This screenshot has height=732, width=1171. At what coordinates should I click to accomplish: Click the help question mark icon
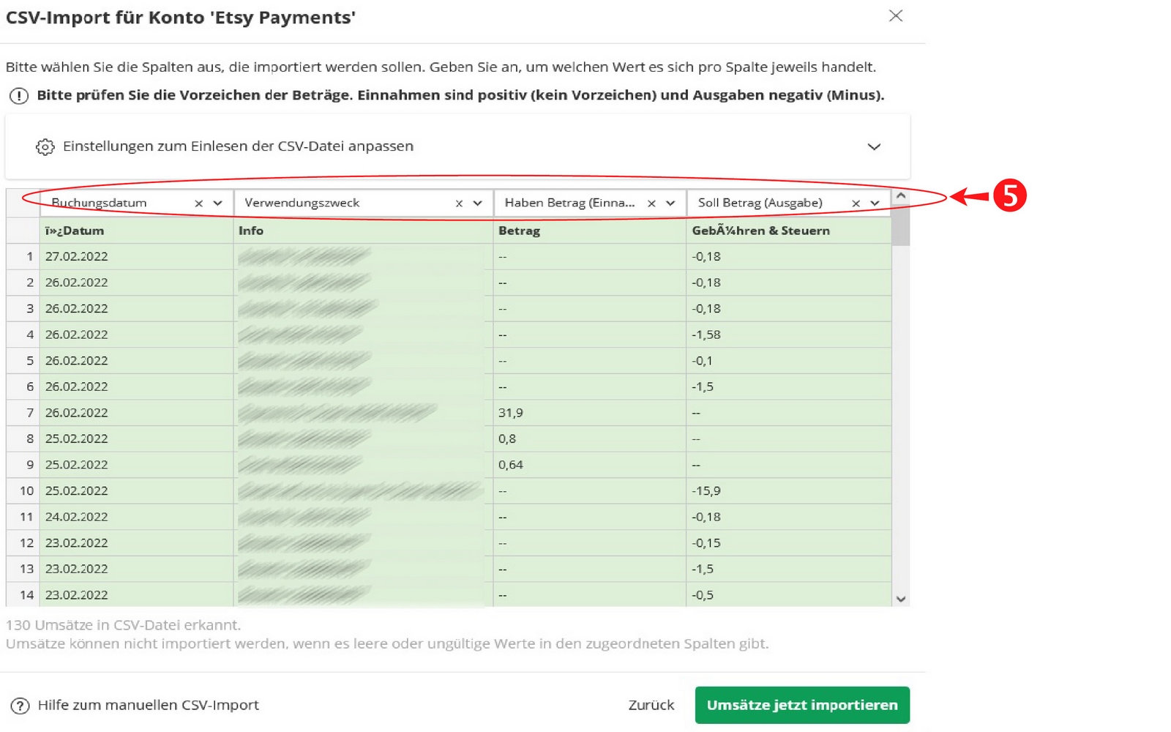(x=20, y=706)
